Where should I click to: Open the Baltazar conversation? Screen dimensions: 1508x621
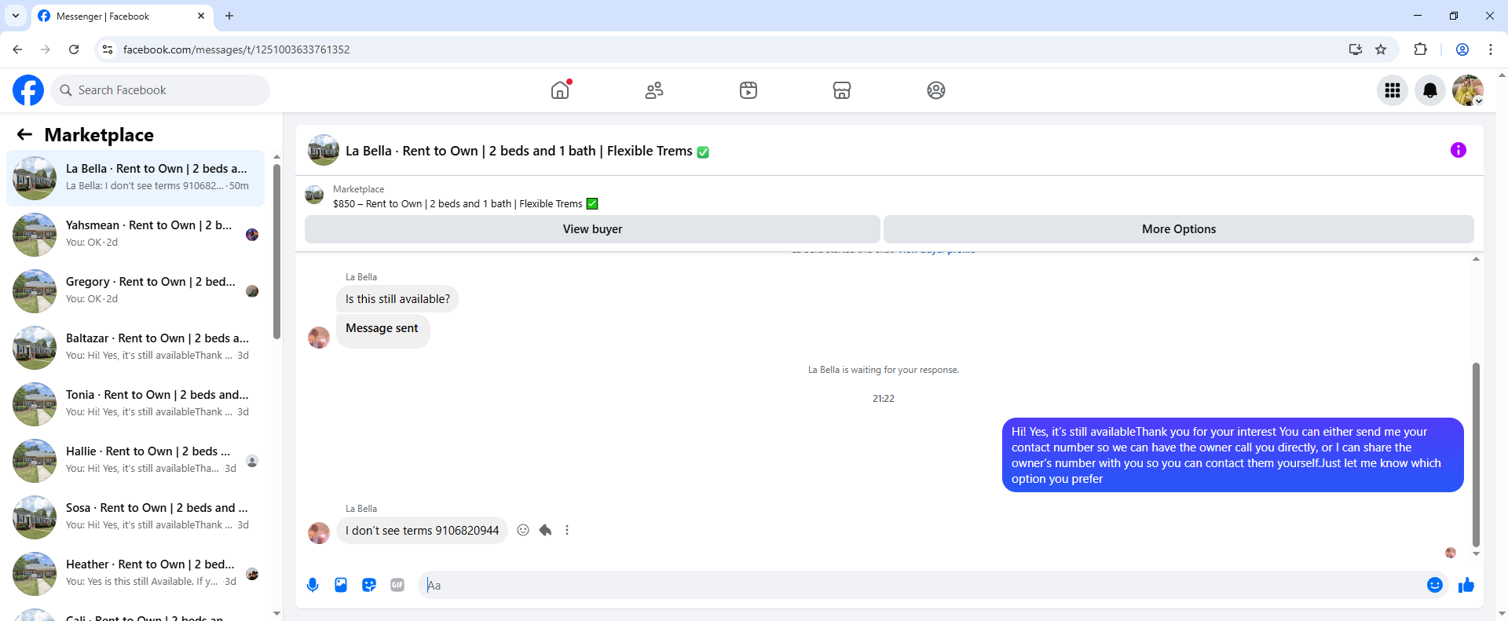pos(136,348)
